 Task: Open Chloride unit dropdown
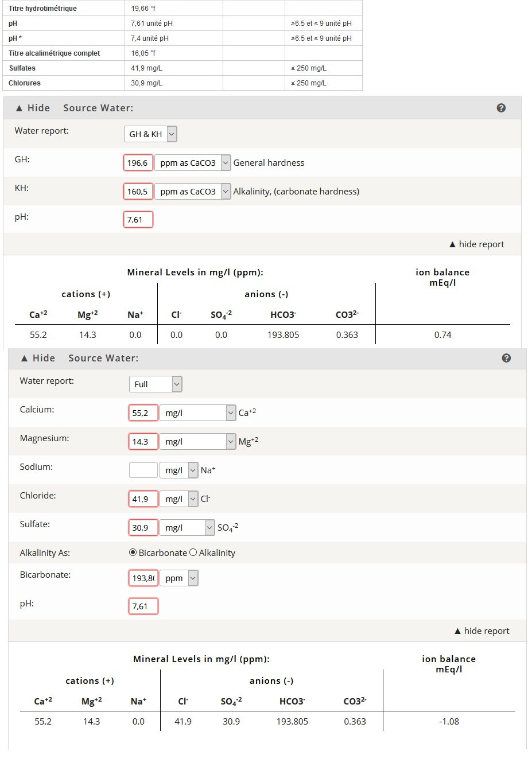click(179, 499)
